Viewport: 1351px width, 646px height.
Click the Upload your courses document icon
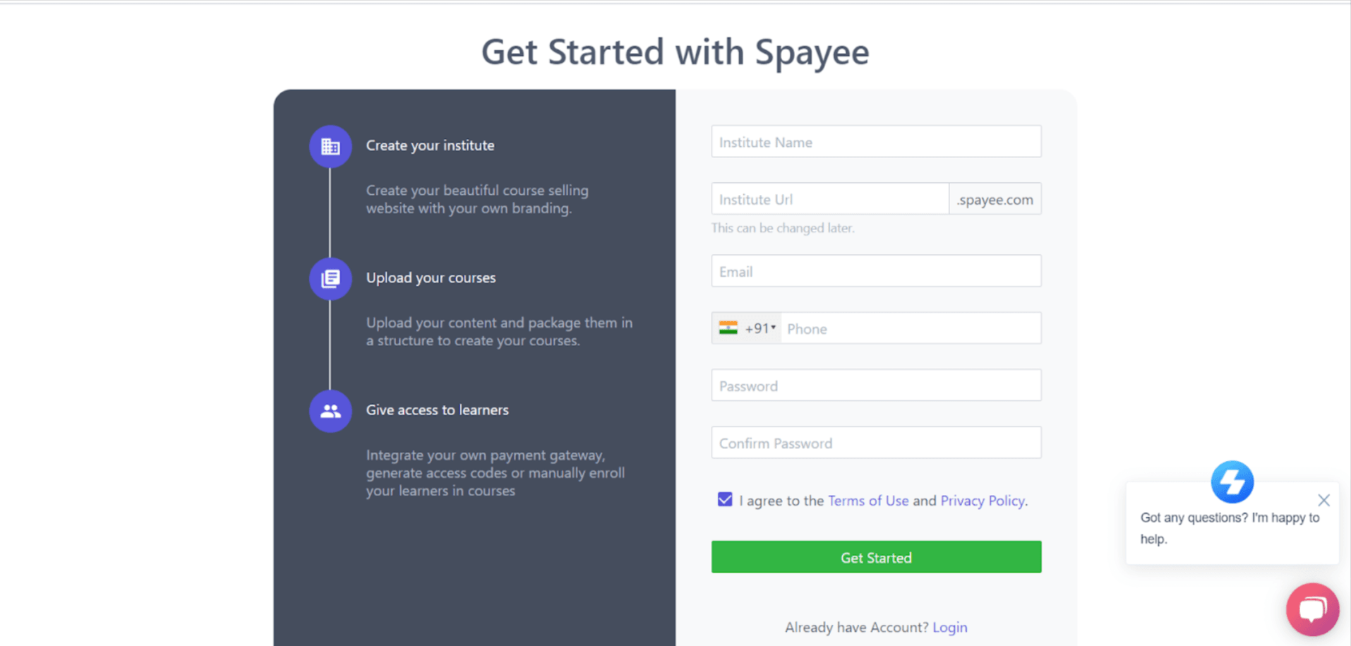(x=330, y=278)
